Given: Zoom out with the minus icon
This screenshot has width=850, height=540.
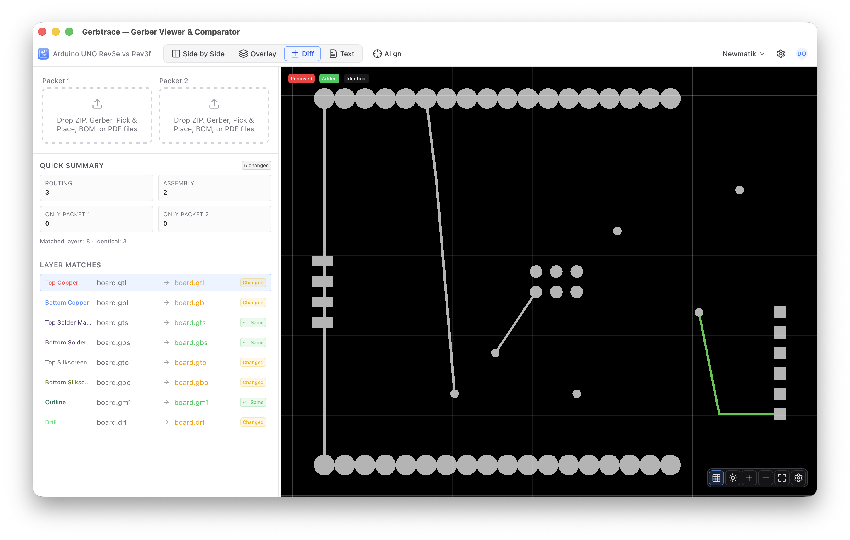Looking at the screenshot, I should [765, 478].
